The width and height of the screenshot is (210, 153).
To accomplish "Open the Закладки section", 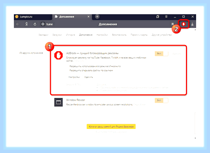I will [43, 35].
